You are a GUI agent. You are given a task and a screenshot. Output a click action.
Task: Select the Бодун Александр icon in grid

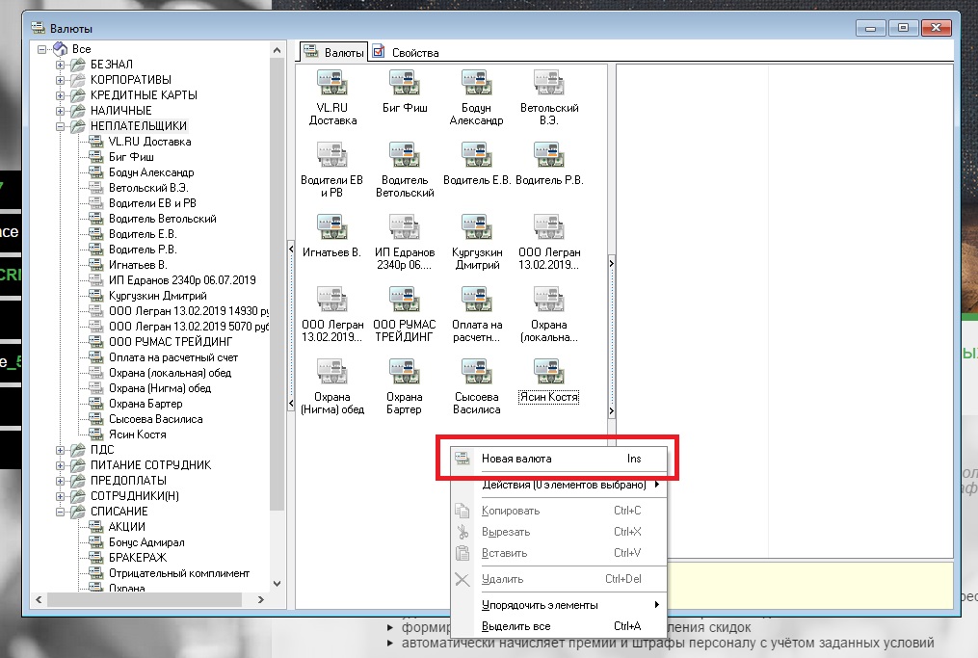pos(476,84)
